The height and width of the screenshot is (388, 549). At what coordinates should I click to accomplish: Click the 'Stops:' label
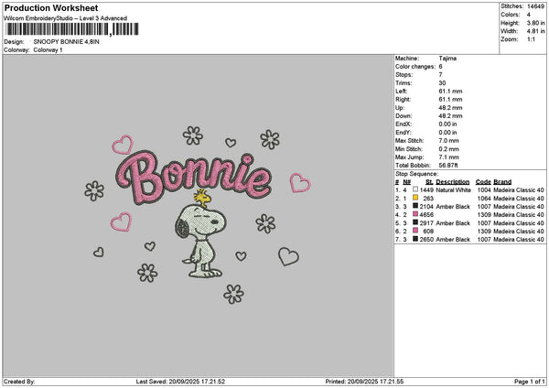[x=404, y=75]
